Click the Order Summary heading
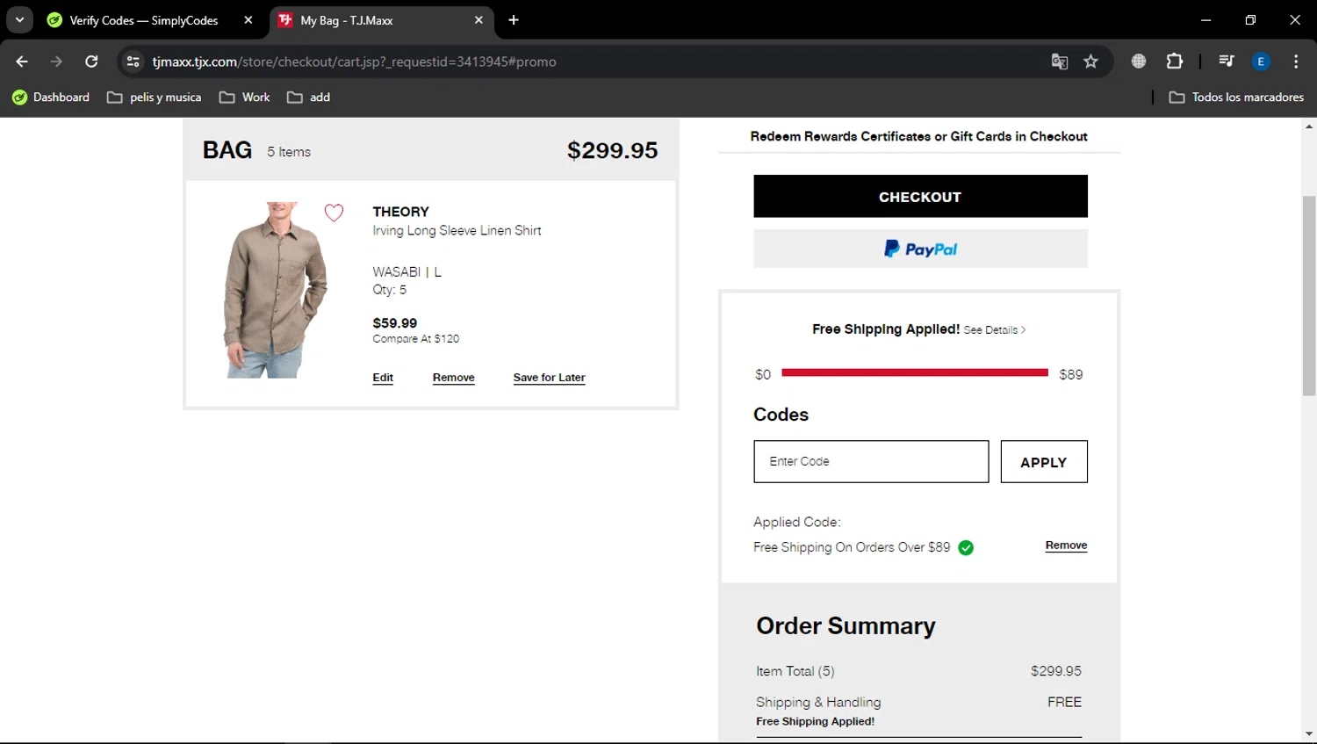The width and height of the screenshot is (1317, 744). (x=846, y=625)
